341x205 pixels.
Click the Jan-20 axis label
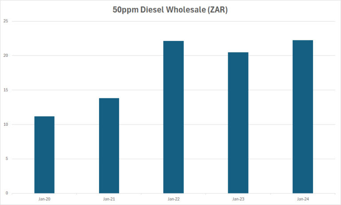click(44, 199)
